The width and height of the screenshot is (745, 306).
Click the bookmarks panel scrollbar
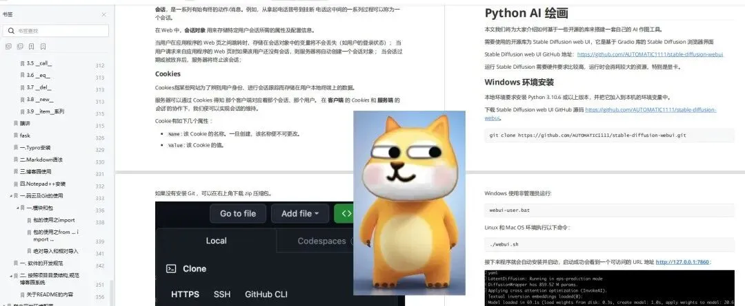[x=112, y=292]
